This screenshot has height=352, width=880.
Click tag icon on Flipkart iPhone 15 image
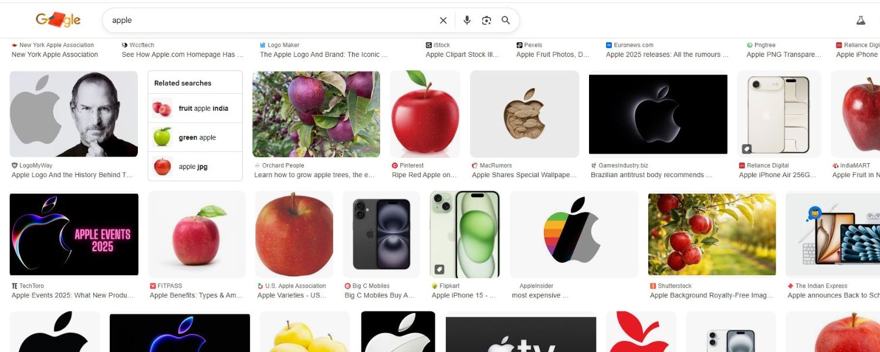click(439, 269)
